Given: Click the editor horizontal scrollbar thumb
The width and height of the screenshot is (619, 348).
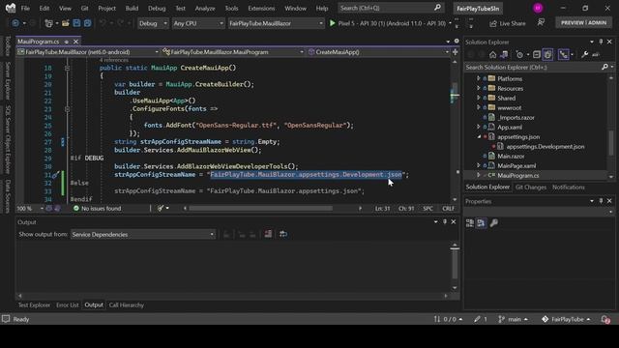Looking at the screenshot, I should click(x=260, y=209).
